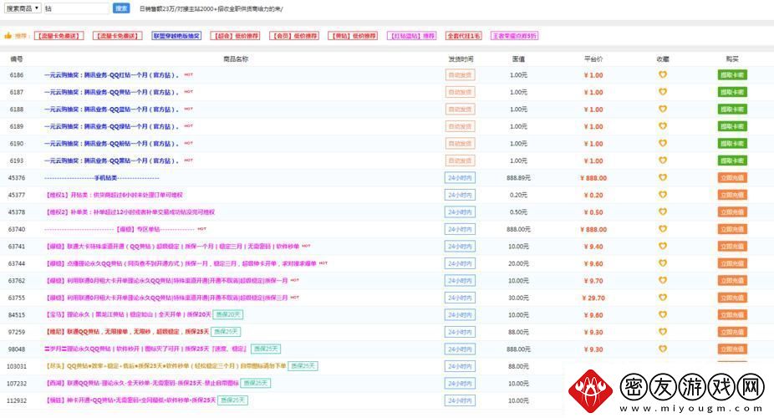
Task: Click the heart icon in row 98048
Action: pyautogui.click(x=663, y=349)
